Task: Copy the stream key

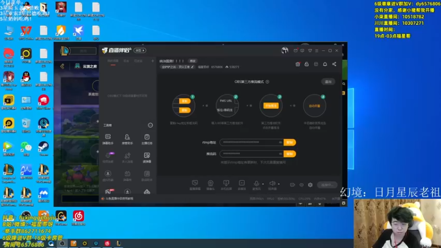Action: (289, 154)
